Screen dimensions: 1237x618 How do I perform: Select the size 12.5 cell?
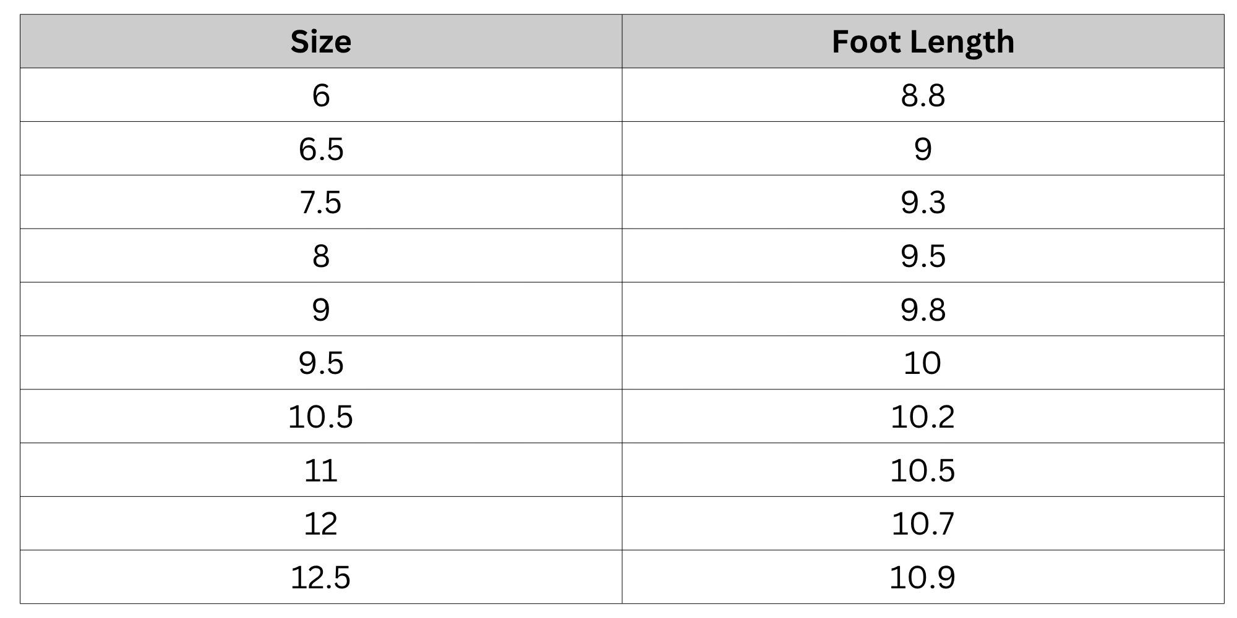321,577
